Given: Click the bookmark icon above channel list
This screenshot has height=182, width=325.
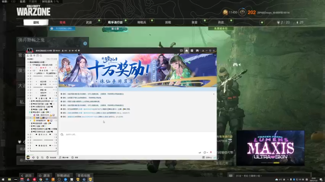Looking at the screenshot, I should pos(37,56).
